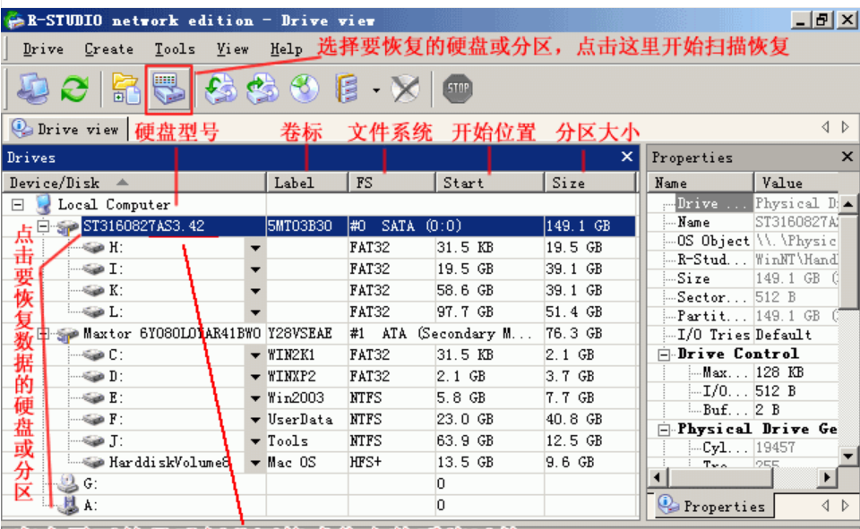The width and height of the screenshot is (860, 529).
Task: Click the Properties horizontal scrollbar left arrow
Action: 658,477
